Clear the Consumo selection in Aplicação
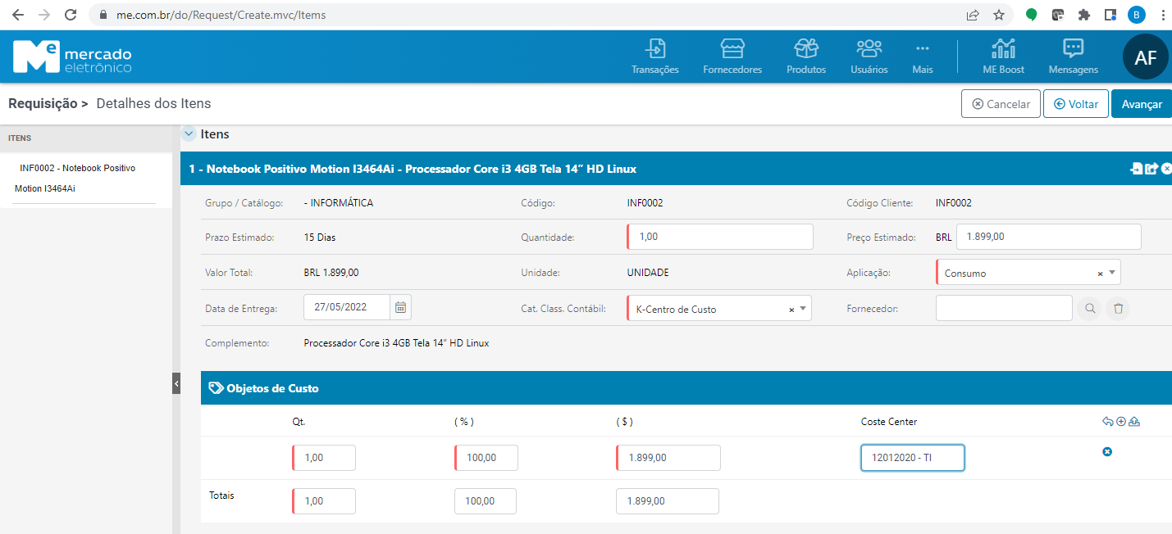 [1101, 274]
